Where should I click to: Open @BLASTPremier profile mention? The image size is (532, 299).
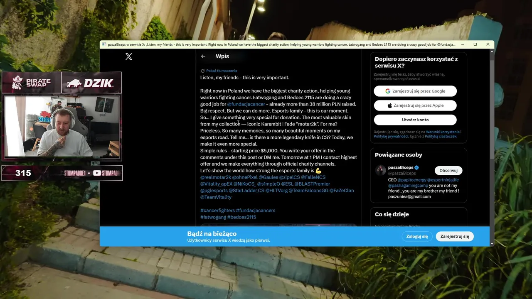point(312,184)
